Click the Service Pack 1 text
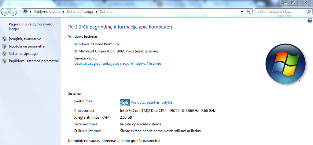313x145 pixels. point(86,58)
